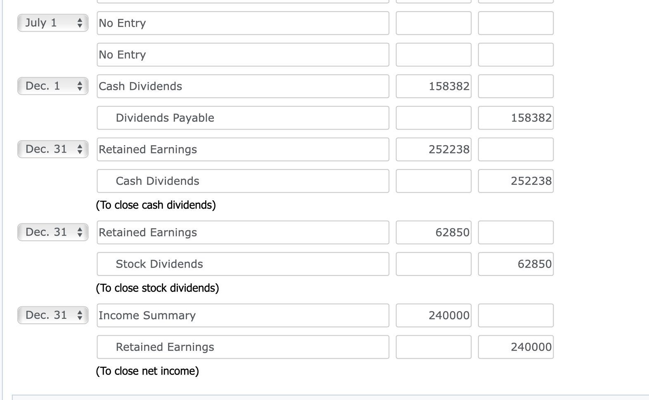Open the last Dec. 31 date selector
649x400 pixels.
(52, 315)
